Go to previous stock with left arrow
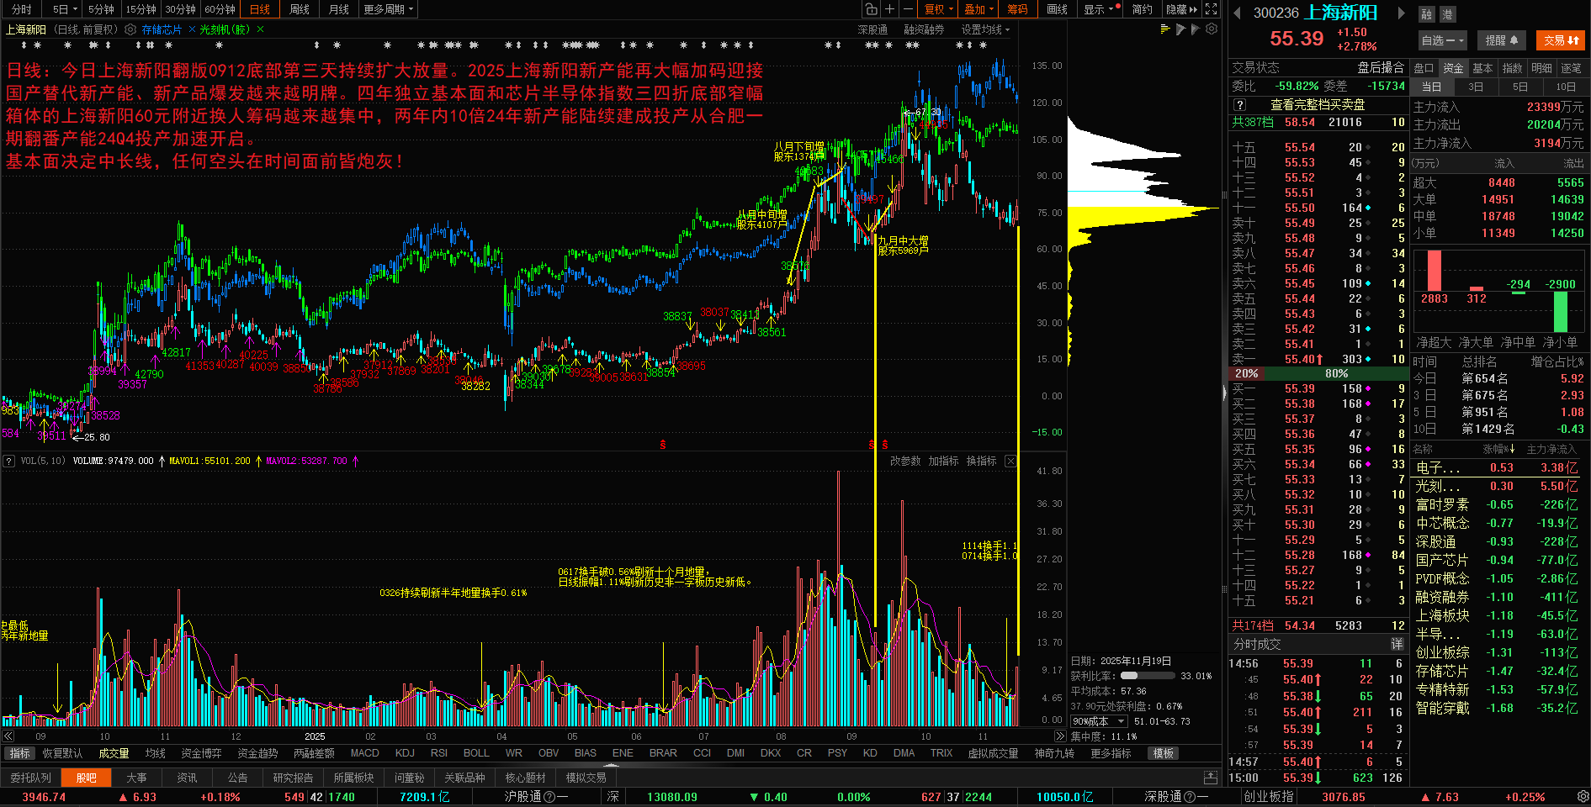Screen dimensions: 1591x807 [x=1238, y=13]
